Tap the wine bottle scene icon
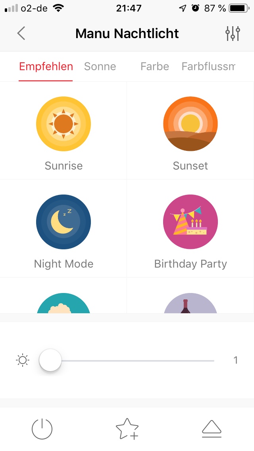This screenshot has width=254, height=451. point(190,304)
